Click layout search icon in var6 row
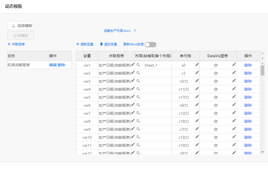This screenshot has width=268, height=171. (138, 105)
